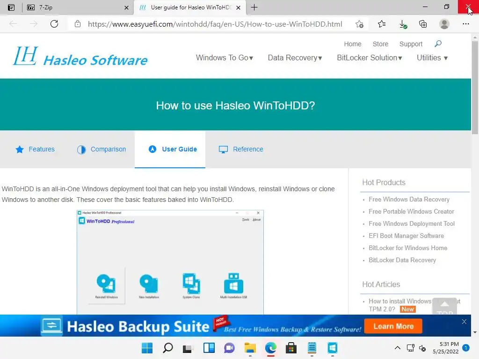This screenshot has height=359, width=479.
Task: Add page to favorites star-plus icon
Action: click(360, 24)
